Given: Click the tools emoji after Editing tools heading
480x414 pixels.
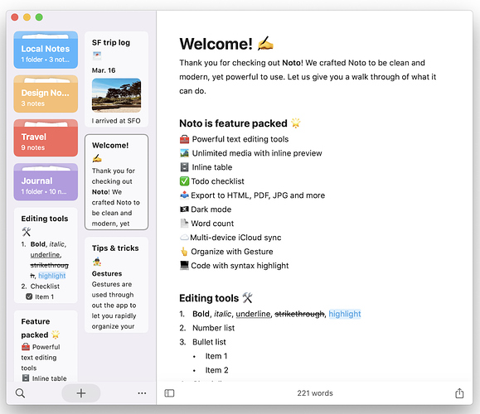Looking at the screenshot, I should click(x=247, y=297).
